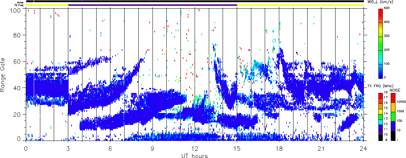The height and width of the screenshot is (158, 406).
Task: Click the rainbow WID spectral width colorbar
Action: [381, 44]
